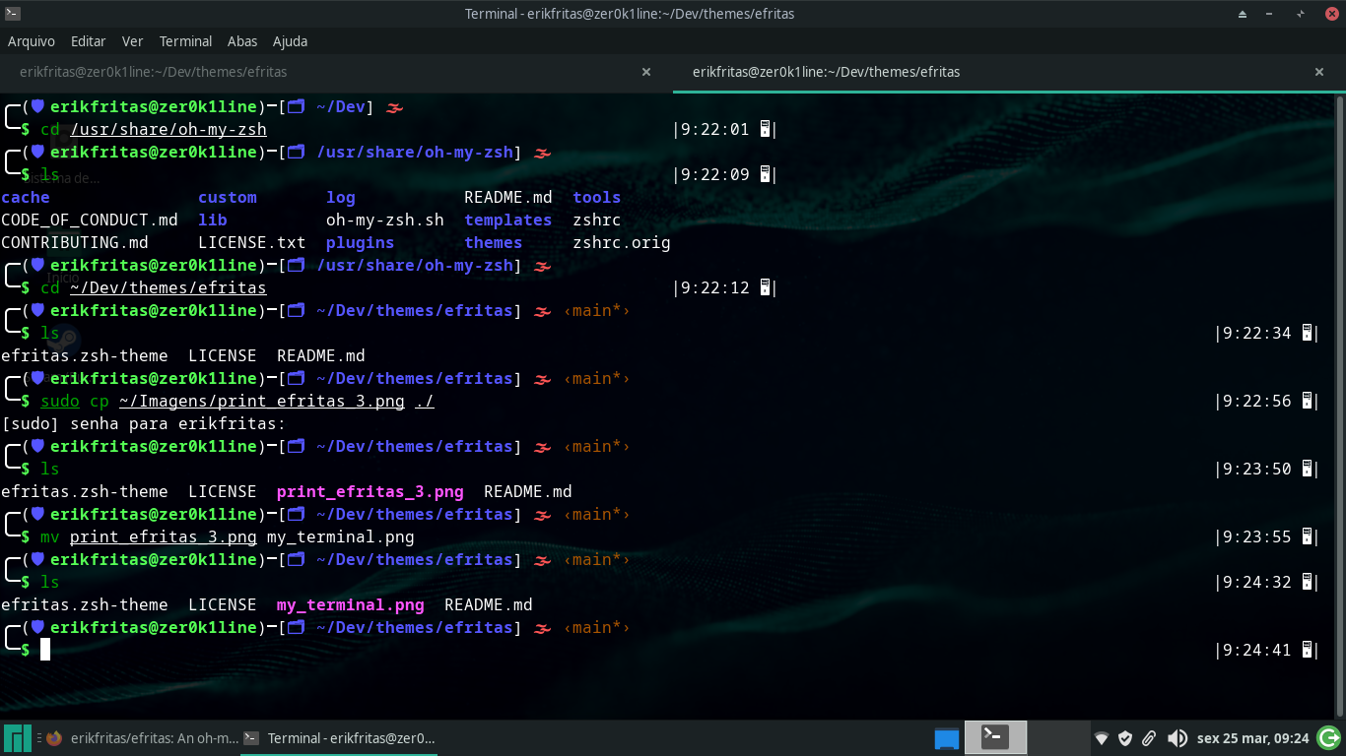Open the Editar menu
This screenshot has height=756, width=1346.
point(88,41)
